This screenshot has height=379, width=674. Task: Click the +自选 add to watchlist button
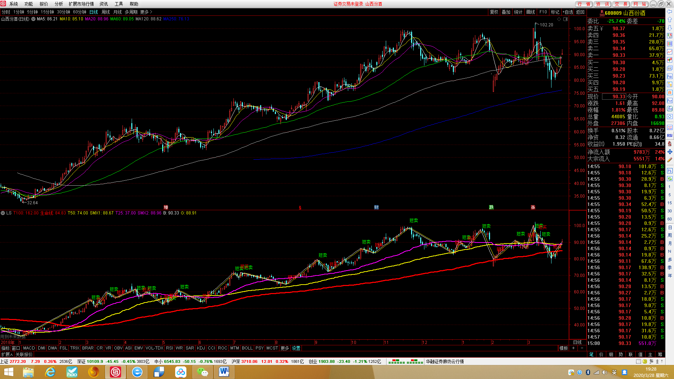[x=568, y=12]
